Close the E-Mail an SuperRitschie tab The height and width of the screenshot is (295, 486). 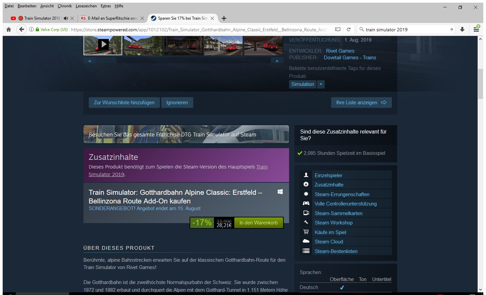click(x=142, y=18)
